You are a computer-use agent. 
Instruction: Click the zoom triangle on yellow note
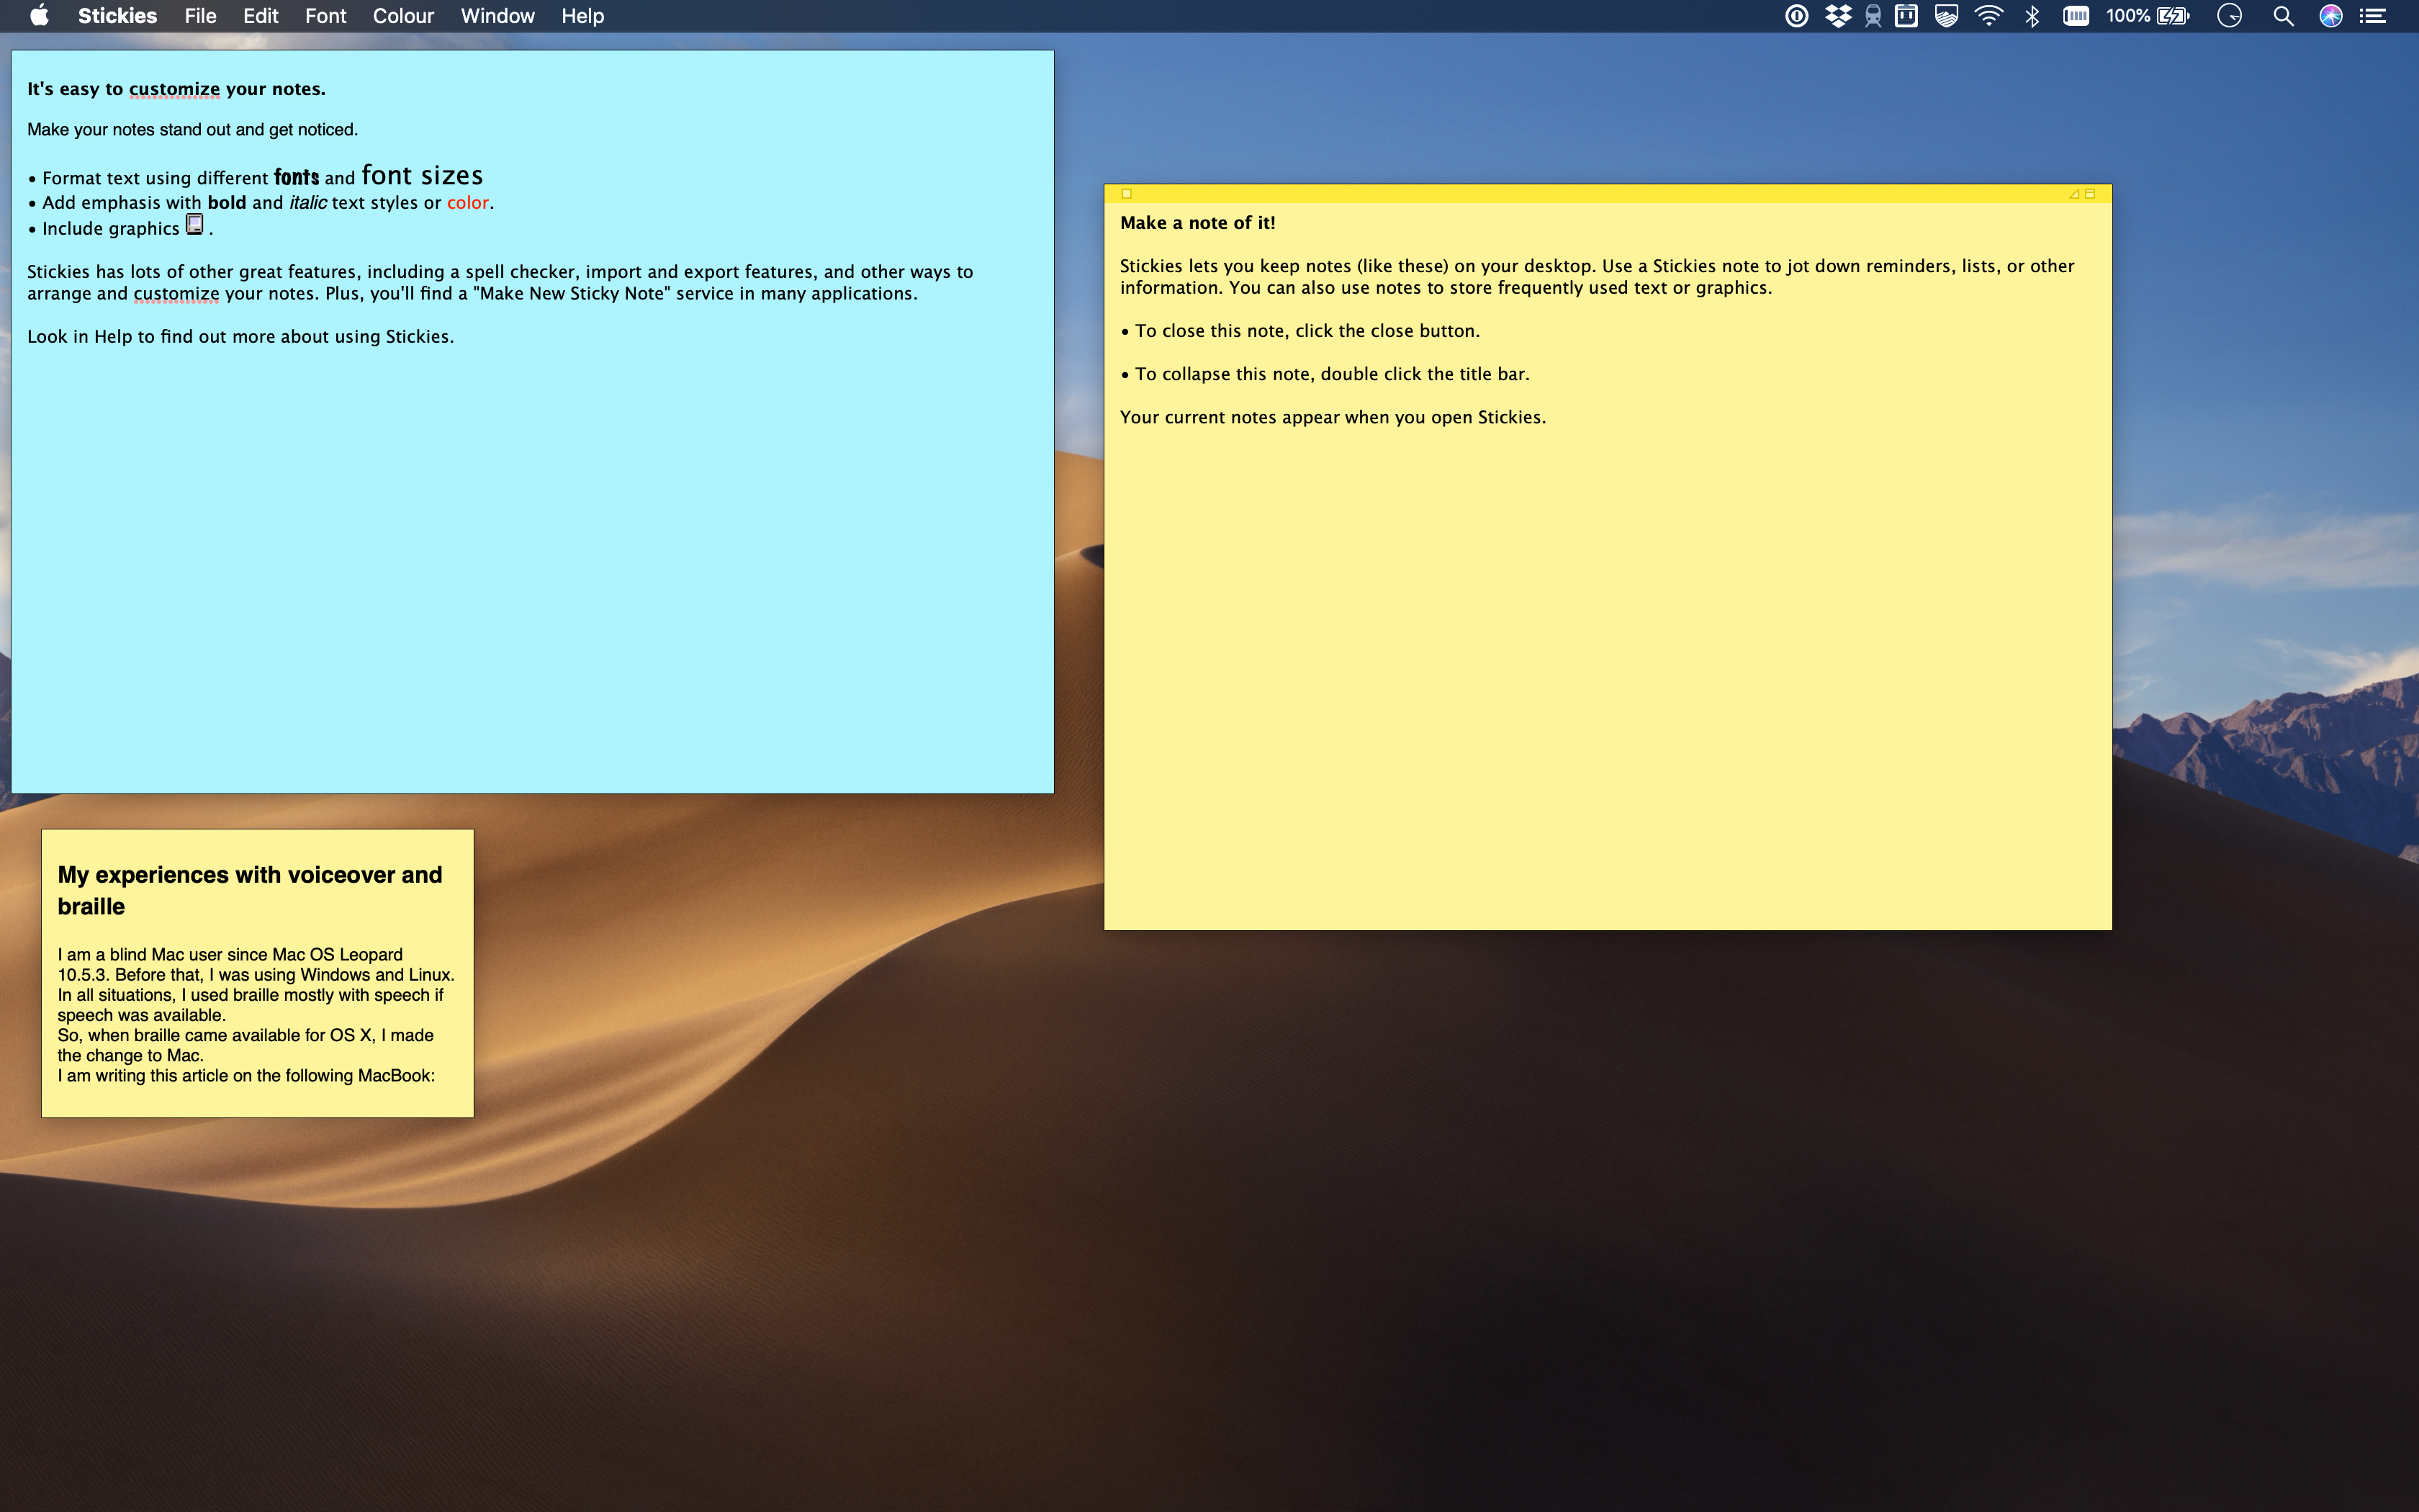click(2073, 194)
